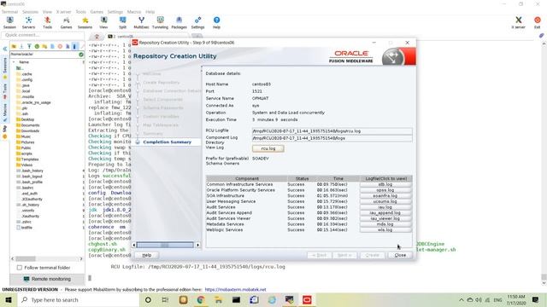547x307 pixels.
Task: Open the View toolbar icon
Action: pyautogui.click(x=103, y=23)
